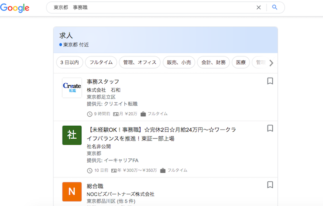Select 提供元: クリエイト転職 text
323x206 pixels.
(112, 104)
